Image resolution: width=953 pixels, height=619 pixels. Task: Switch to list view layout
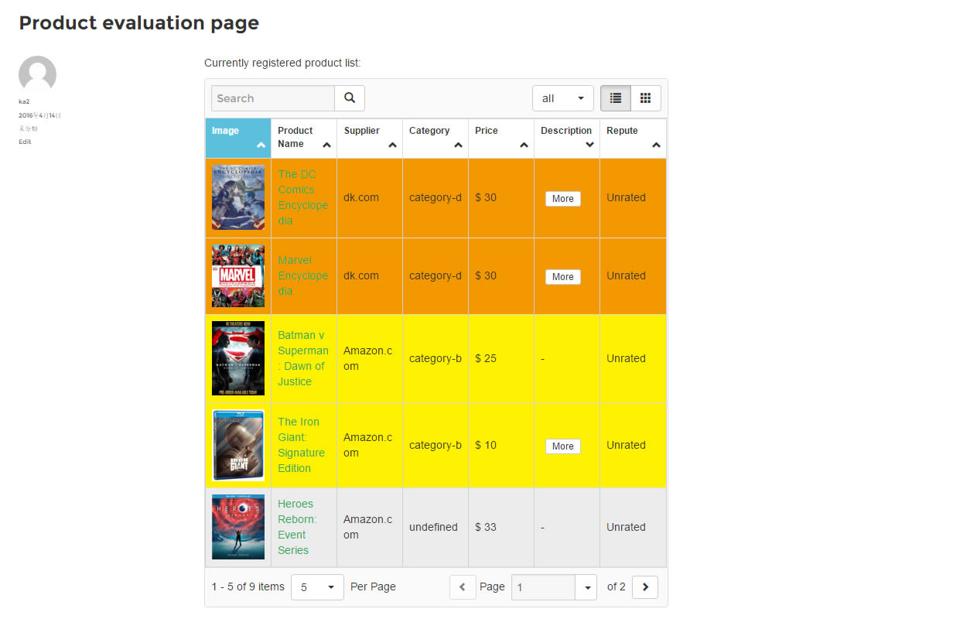tap(616, 98)
